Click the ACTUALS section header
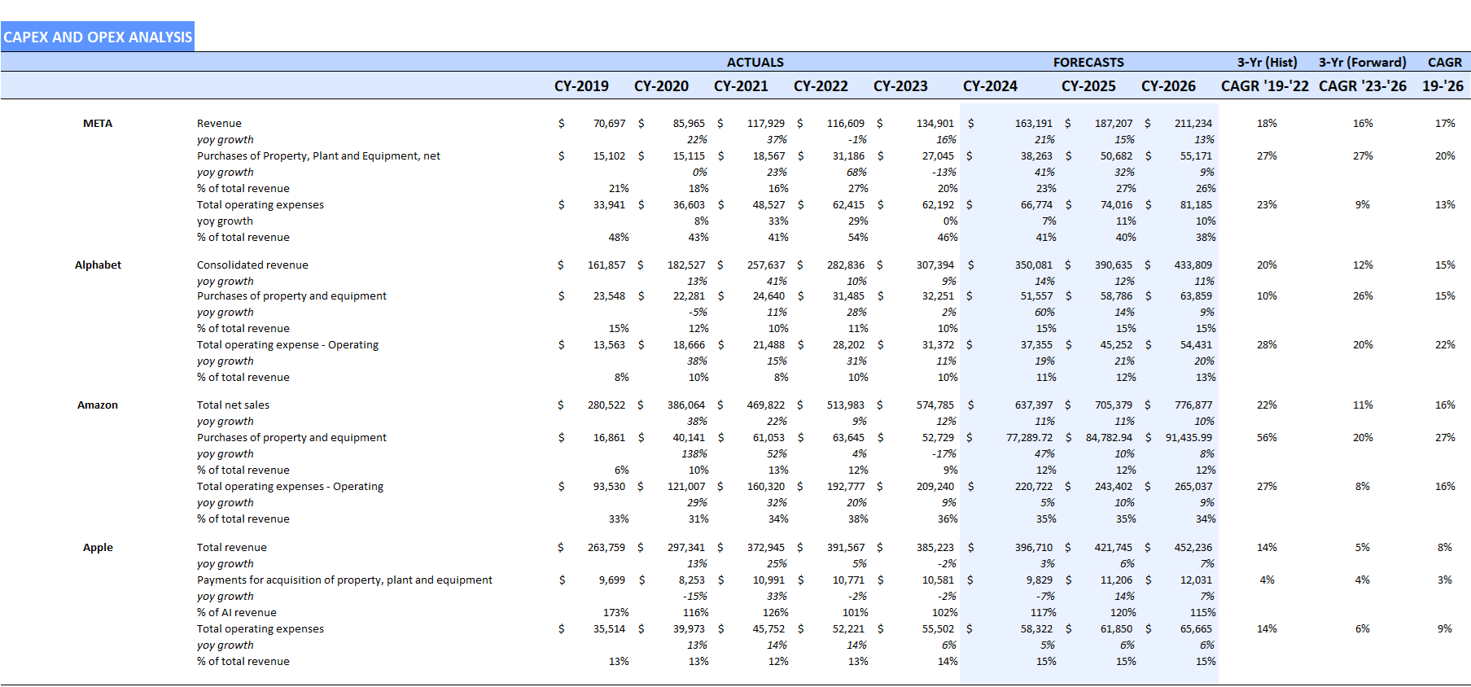 tap(755, 63)
